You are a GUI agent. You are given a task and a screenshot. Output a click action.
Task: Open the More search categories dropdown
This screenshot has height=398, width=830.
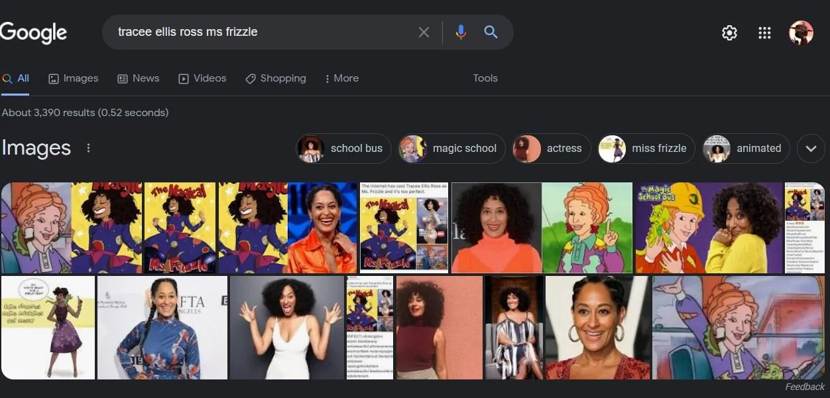click(341, 78)
